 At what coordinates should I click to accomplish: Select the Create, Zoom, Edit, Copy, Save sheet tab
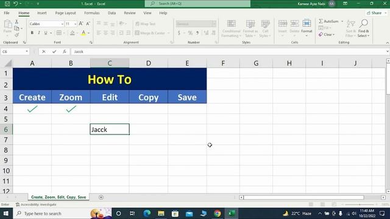(x=58, y=197)
